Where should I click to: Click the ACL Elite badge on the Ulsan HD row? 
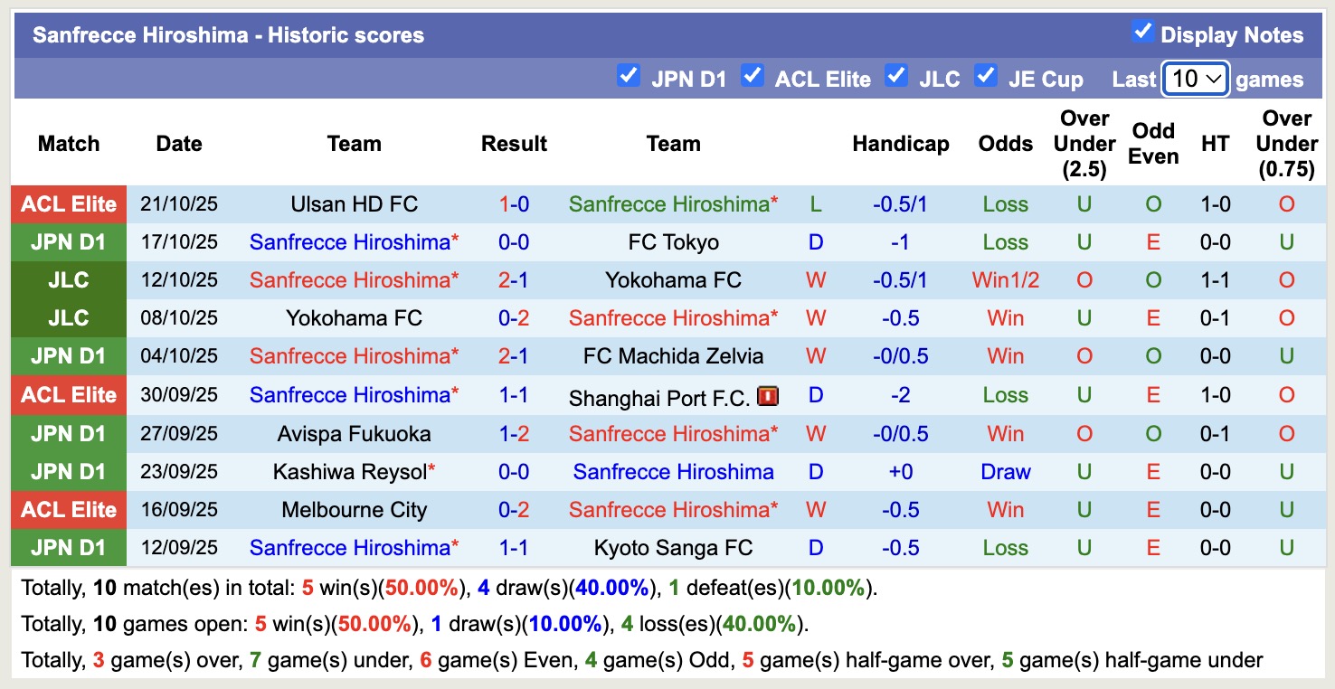click(x=68, y=203)
